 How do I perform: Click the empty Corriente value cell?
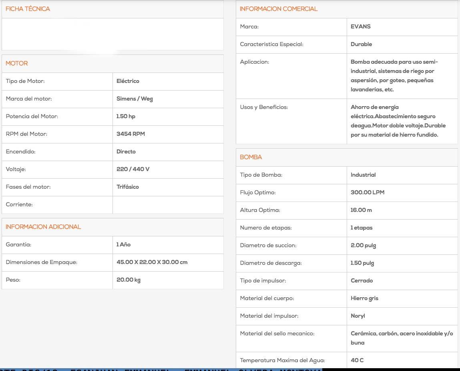(x=168, y=205)
